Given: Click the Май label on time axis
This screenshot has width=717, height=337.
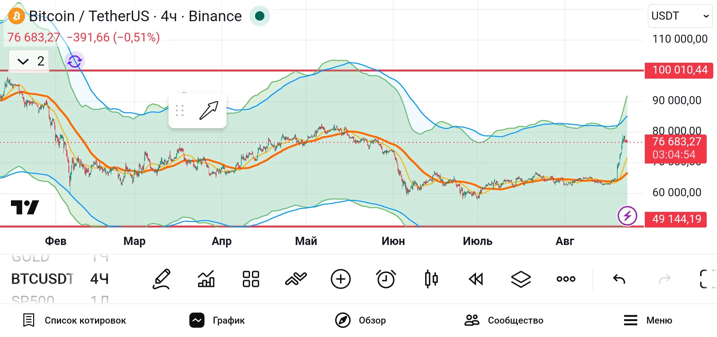Looking at the screenshot, I should click(x=306, y=241).
